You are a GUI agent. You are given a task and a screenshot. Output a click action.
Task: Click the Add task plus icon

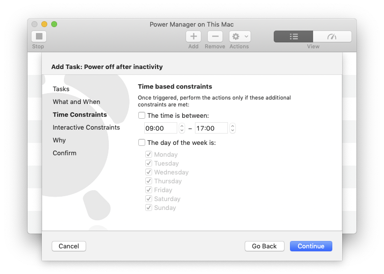point(193,36)
